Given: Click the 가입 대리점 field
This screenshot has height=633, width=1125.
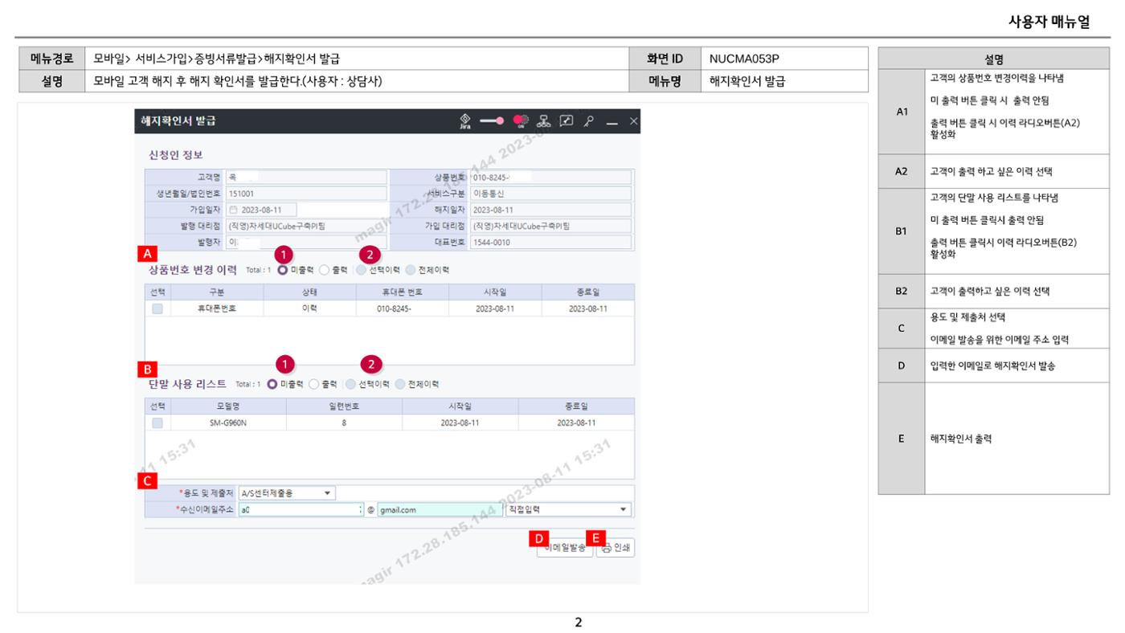Looking at the screenshot, I should (x=550, y=226).
